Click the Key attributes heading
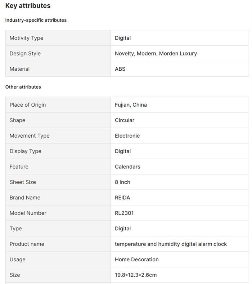The height and width of the screenshot is (284, 252). (x=28, y=6)
